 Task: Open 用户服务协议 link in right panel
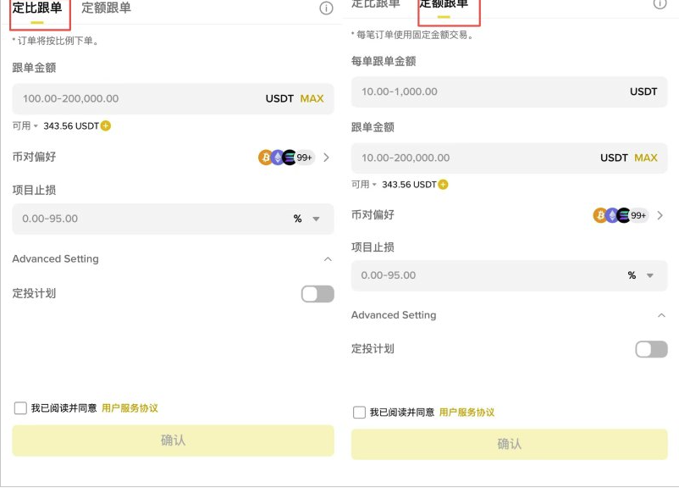click(x=466, y=413)
